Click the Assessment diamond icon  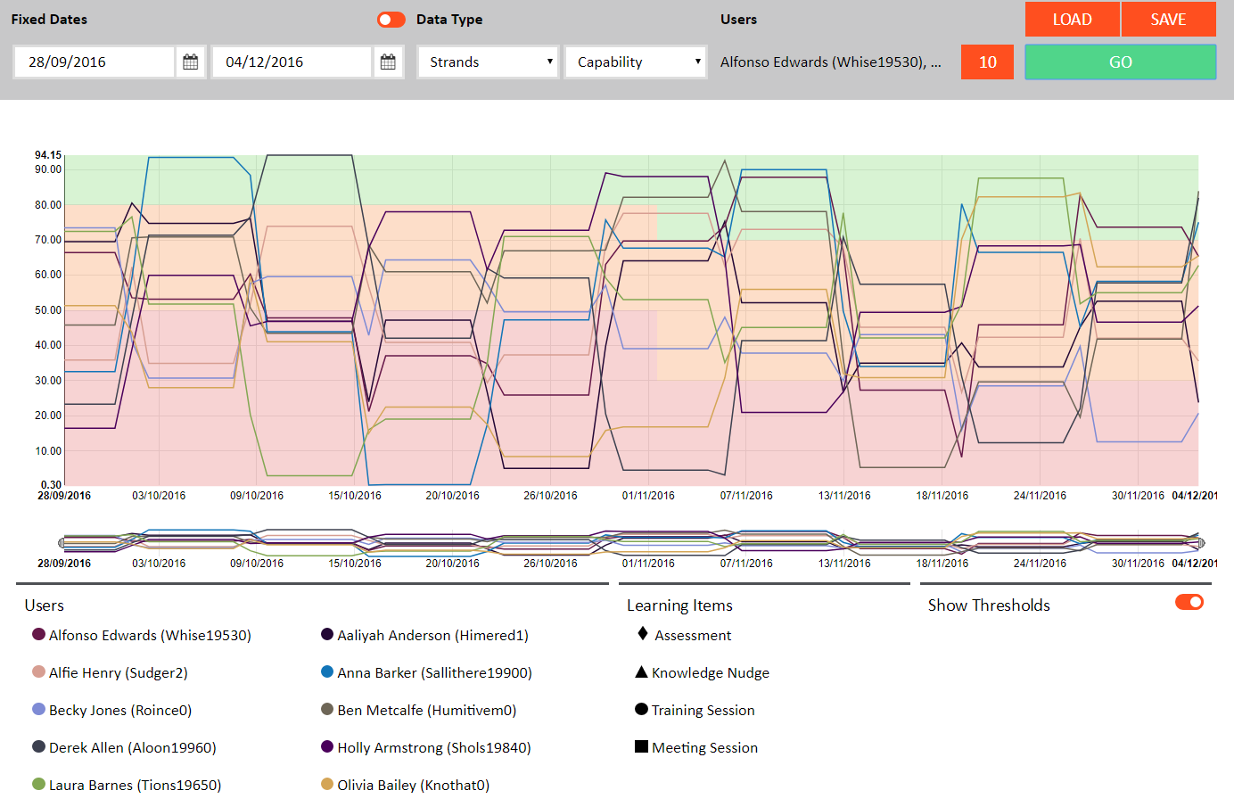pyautogui.click(x=643, y=634)
